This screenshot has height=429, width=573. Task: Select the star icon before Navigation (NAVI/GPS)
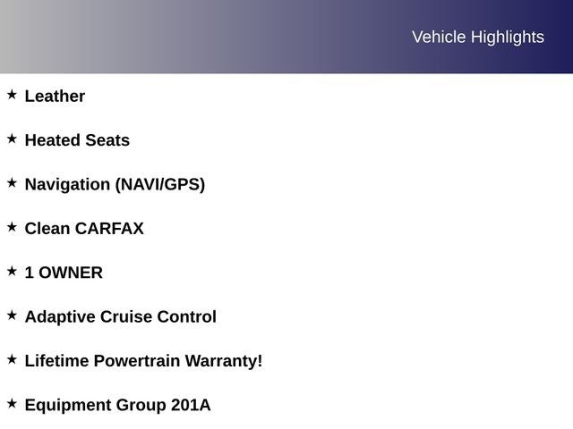click(x=12, y=182)
